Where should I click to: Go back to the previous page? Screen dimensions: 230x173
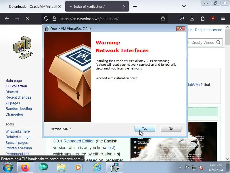7,19
